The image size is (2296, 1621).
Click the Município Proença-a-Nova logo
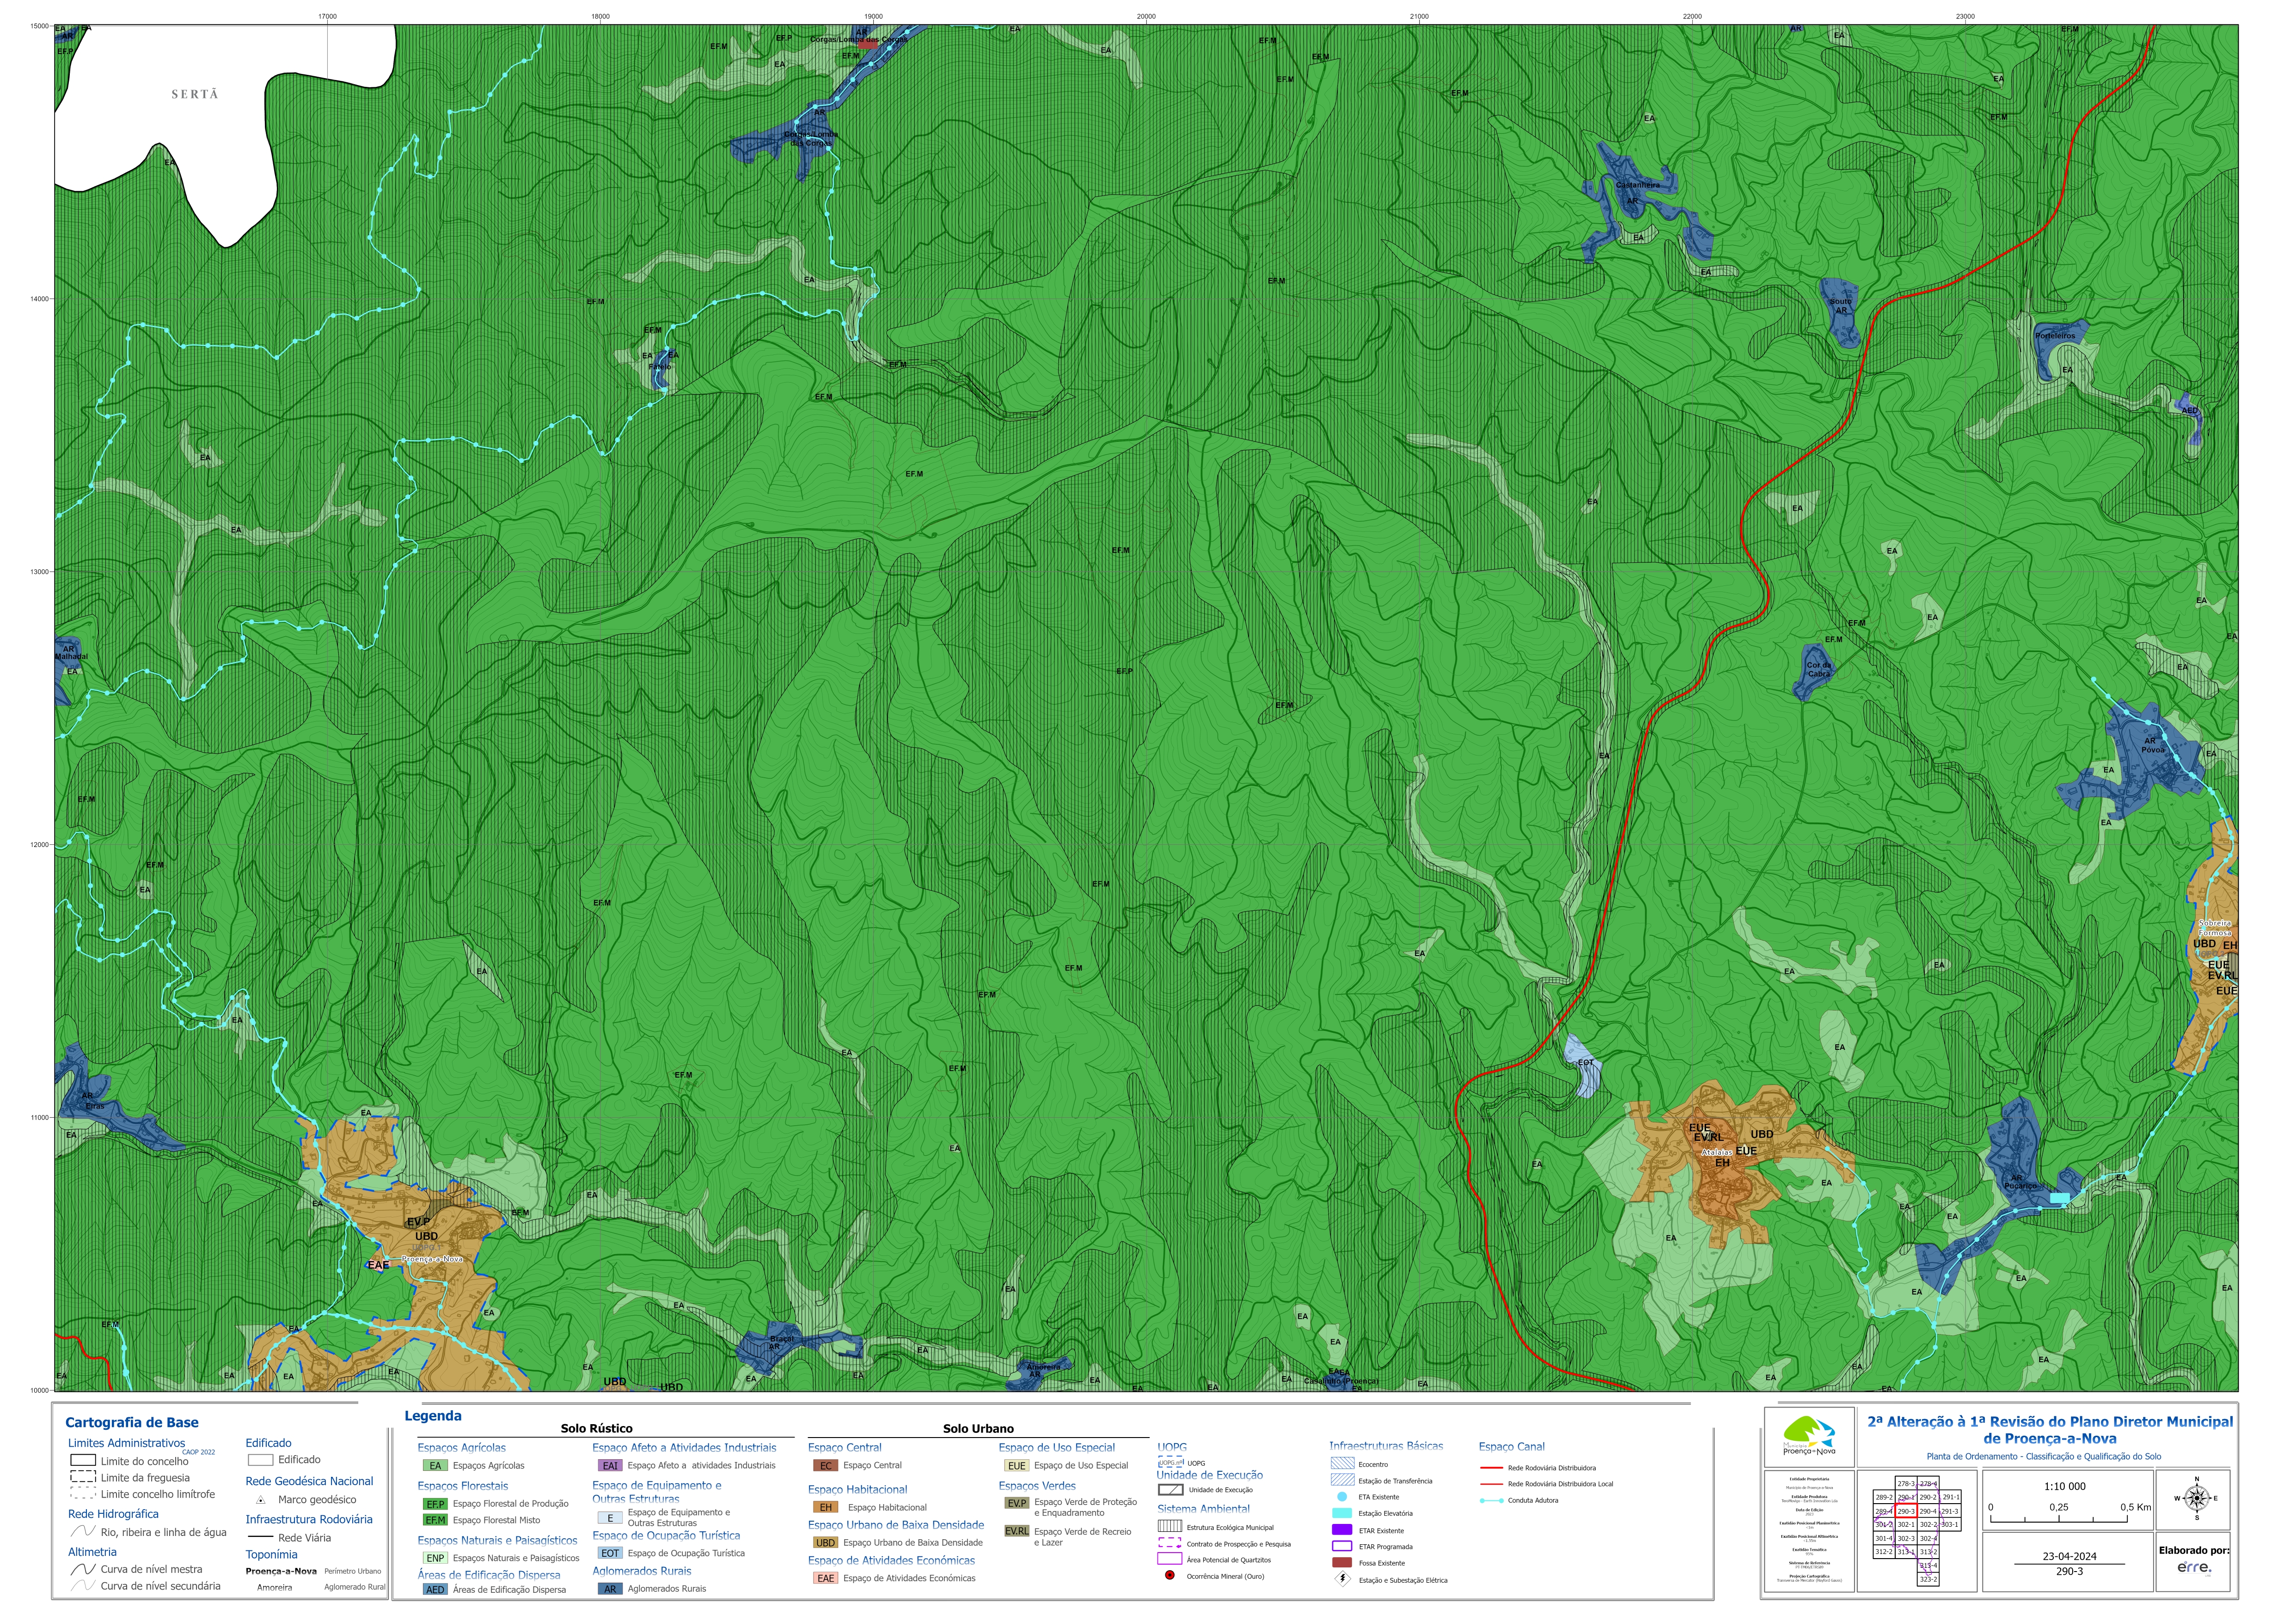pyautogui.click(x=1809, y=1435)
